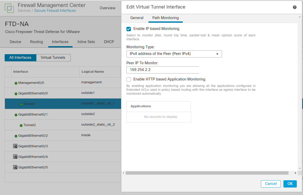Follow the Secure Firewall Interfaces breadcrumb link
Screen dimensions: 303x195
55,11
